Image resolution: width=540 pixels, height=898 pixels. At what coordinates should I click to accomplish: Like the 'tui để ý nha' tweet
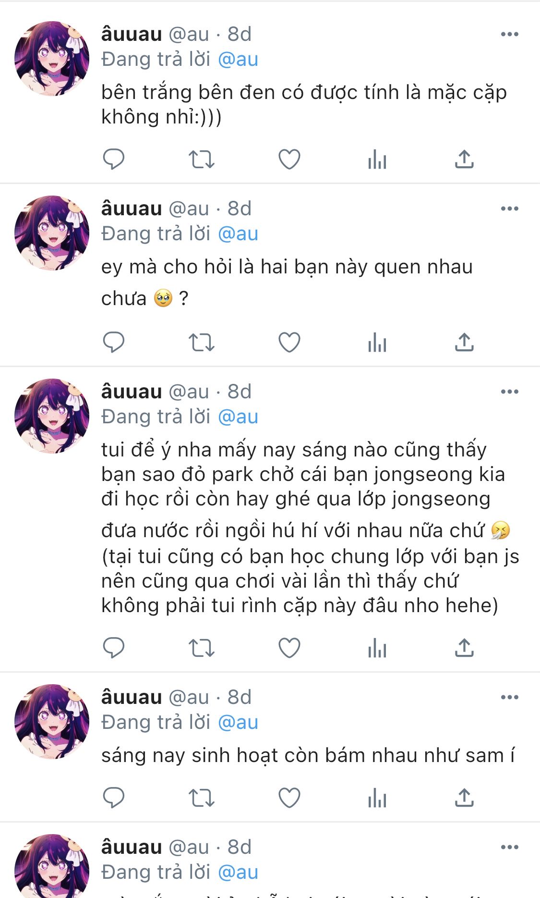[x=289, y=648]
